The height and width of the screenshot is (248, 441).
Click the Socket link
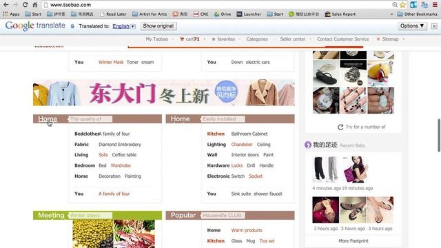pos(256,176)
